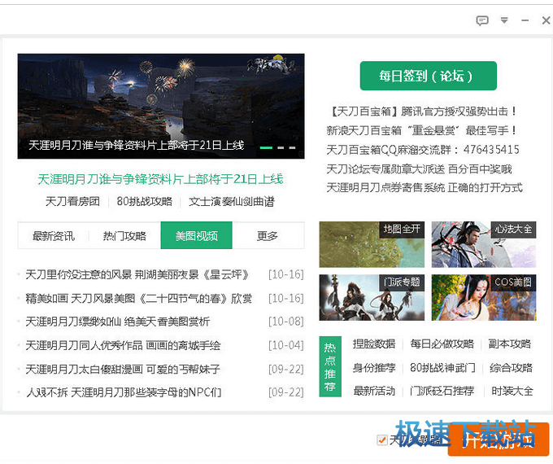Screen dimensions: 553x464
Task: Minimize the launcher window
Action: [x=525, y=20]
